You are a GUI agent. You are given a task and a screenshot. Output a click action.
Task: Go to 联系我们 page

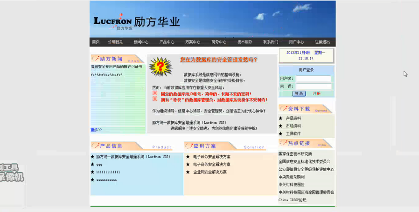click(271, 42)
